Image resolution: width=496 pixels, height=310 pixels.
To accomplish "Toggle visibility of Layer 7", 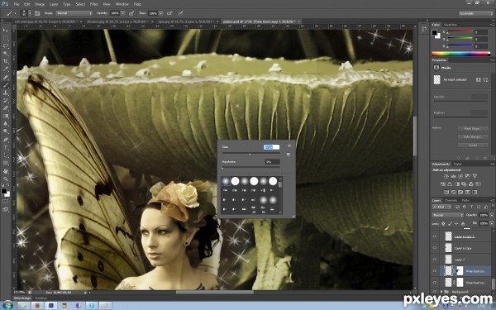I will coord(435,260).
